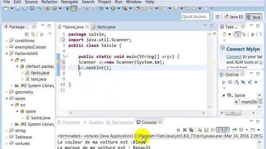Click the Sort alphabetically icon in Outline
The width and height of the screenshot is (266, 149).
[x=236, y=82]
